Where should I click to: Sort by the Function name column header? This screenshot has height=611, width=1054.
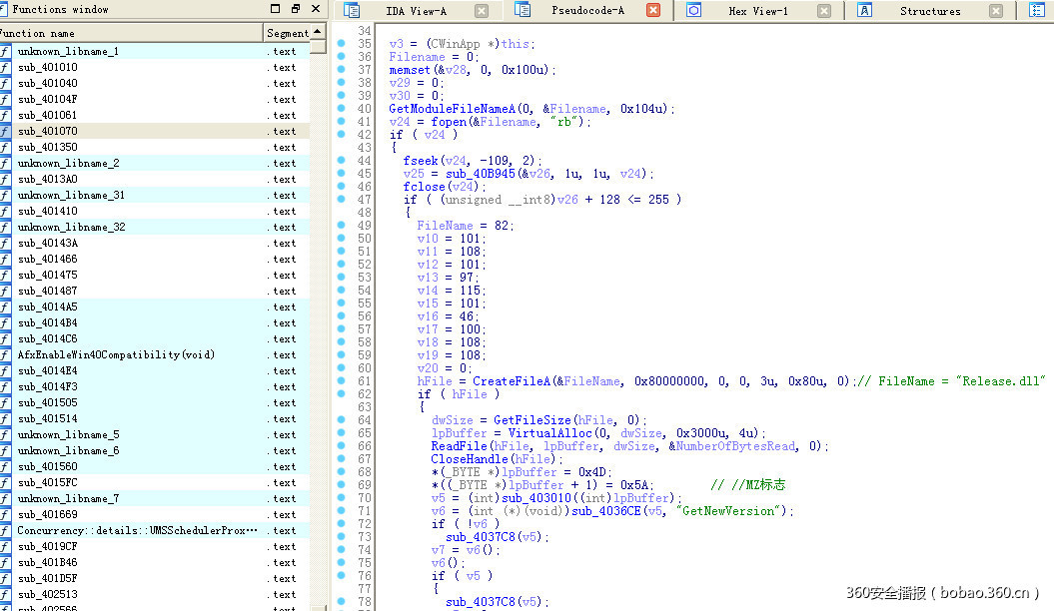coord(130,33)
